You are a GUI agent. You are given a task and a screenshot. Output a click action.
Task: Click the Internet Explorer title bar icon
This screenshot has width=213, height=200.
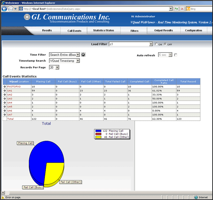coord(3,3)
